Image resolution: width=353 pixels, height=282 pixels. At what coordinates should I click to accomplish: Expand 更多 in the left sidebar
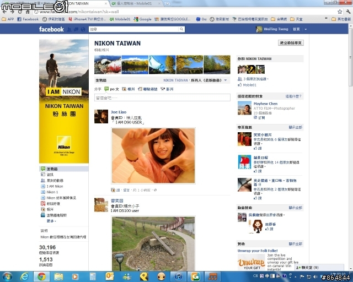[x=51, y=221]
